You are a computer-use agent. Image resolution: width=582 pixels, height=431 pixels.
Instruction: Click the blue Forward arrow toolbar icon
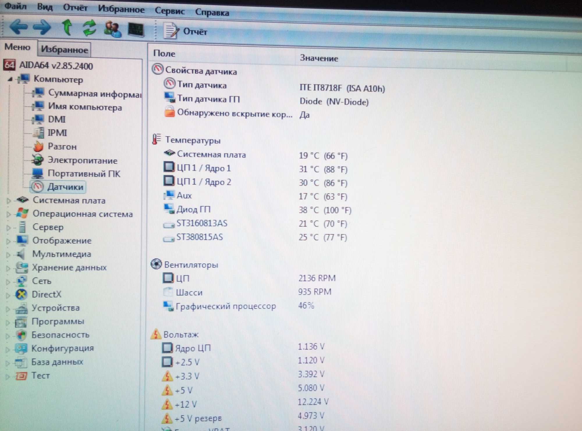point(42,27)
